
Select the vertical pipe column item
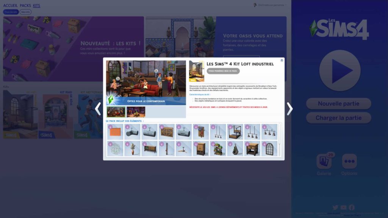(167, 149)
